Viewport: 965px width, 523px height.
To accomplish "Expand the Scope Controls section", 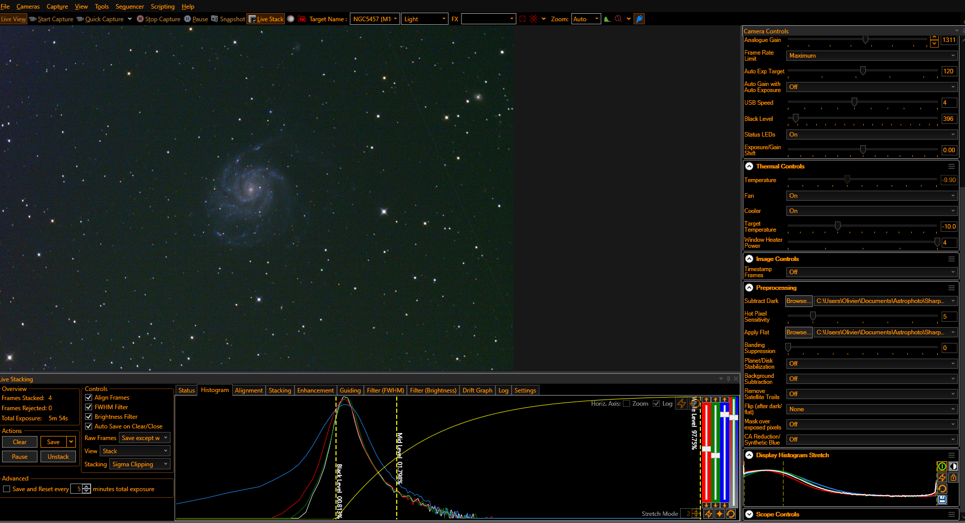I will [749, 514].
